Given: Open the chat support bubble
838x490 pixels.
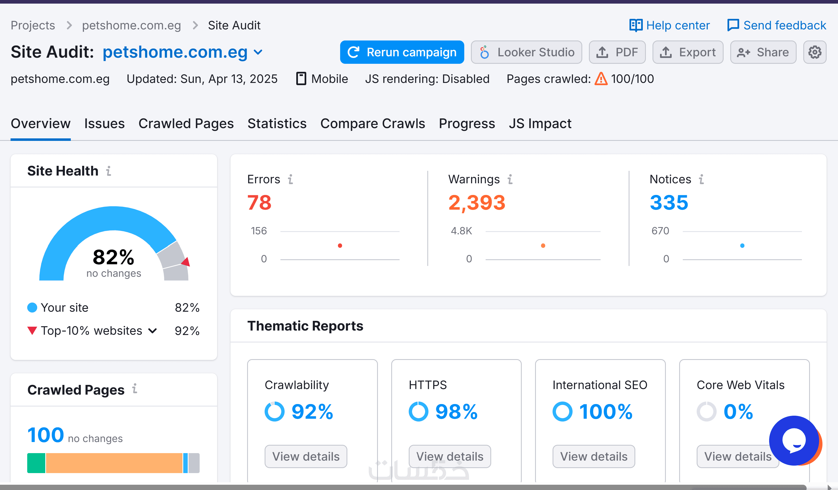Looking at the screenshot, I should [x=794, y=440].
